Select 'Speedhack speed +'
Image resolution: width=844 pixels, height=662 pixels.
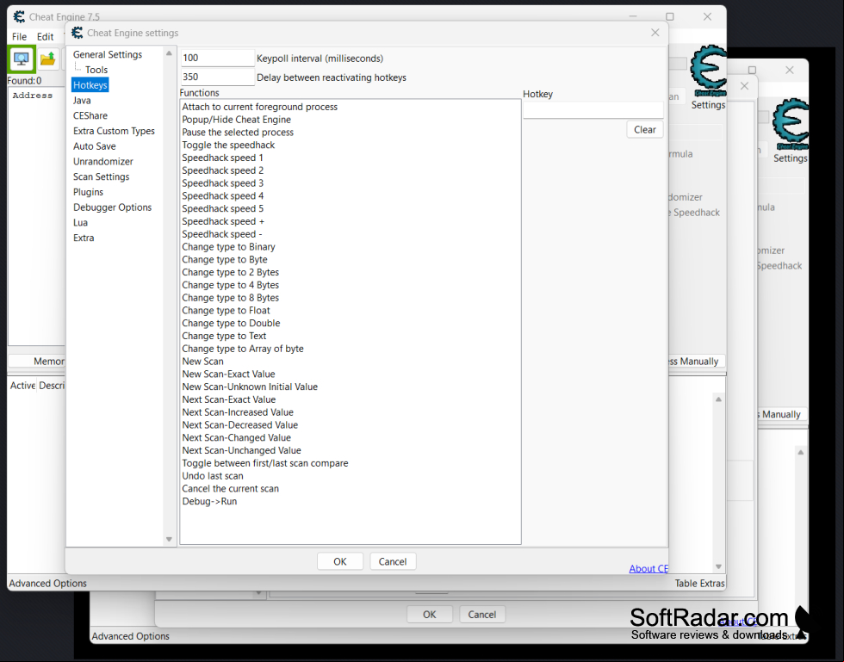coord(223,222)
